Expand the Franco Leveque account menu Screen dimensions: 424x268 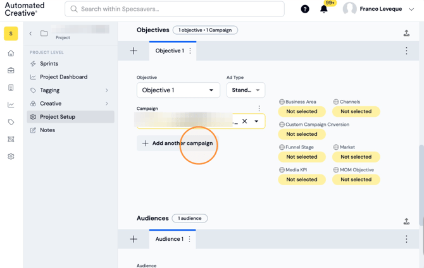(x=411, y=9)
